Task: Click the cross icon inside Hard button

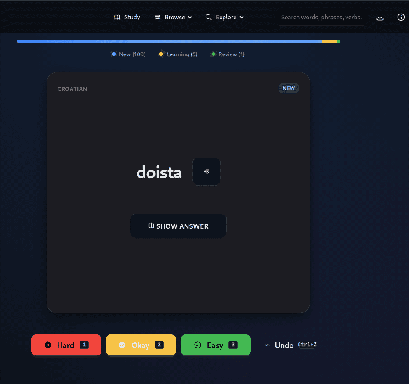Action: (x=48, y=345)
